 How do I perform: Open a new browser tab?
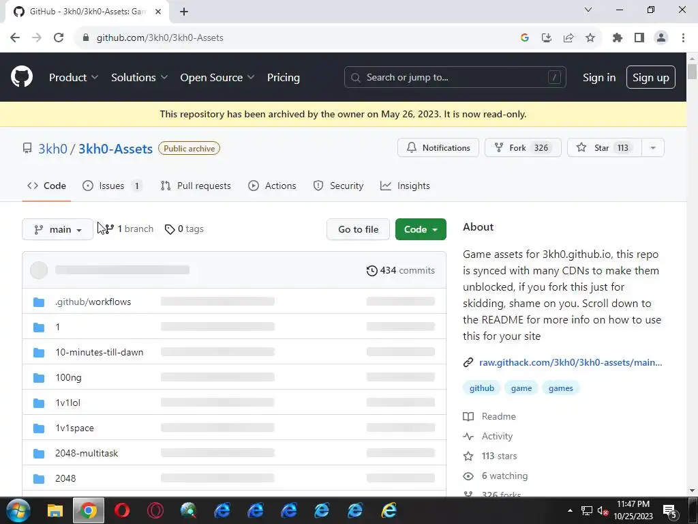[x=184, y=12]
